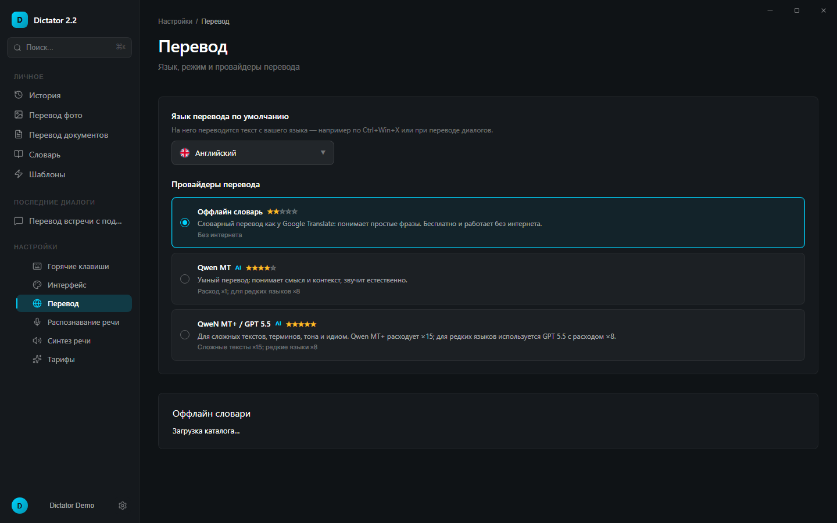Open the Английский language dropdown
Image resolution: width=837 pixels, height=523 pixels.
click(253, 153)
